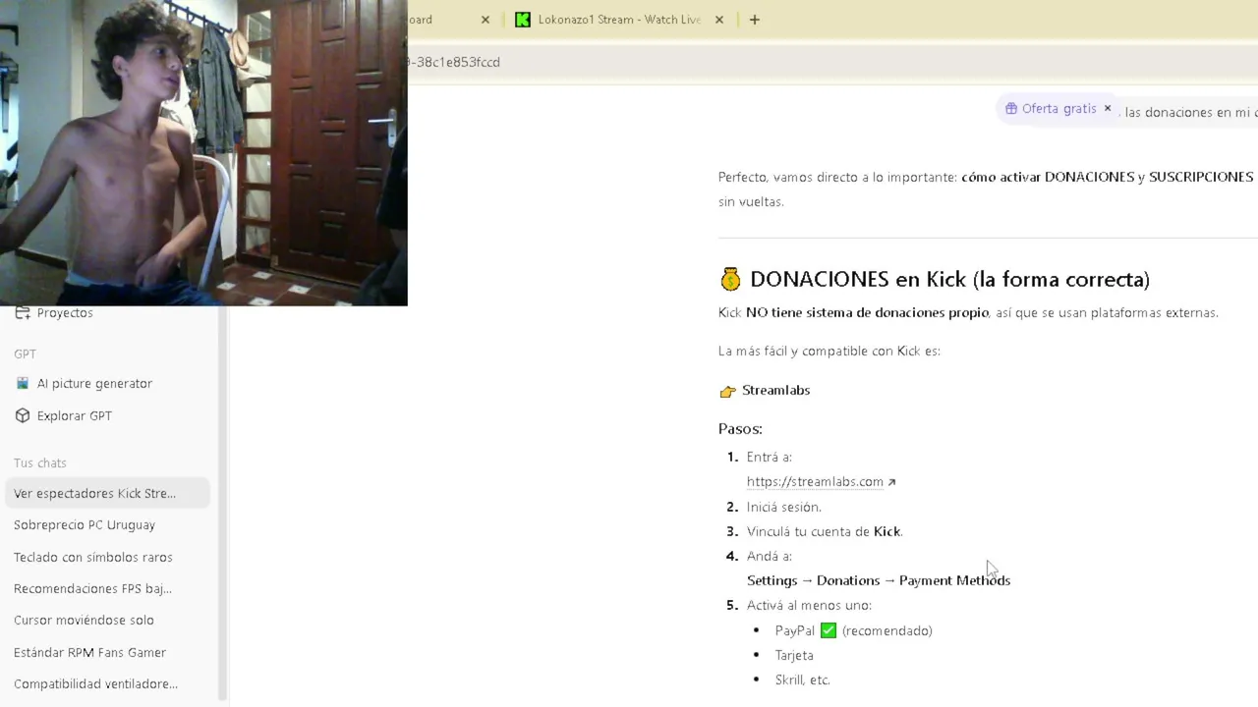Click the pointing hand emoji before Streamlabs

coord(727,391)
